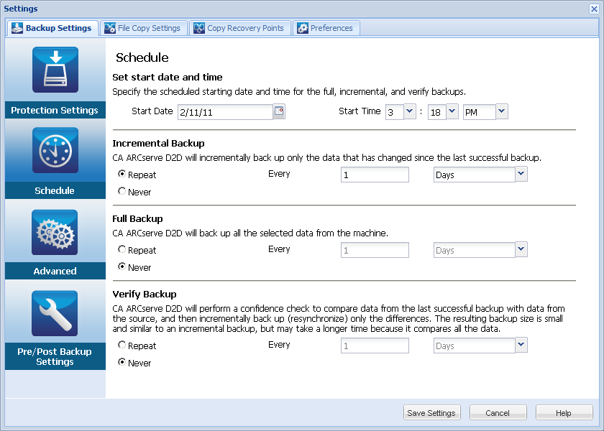
Task: Switch to the Backup Settings tab
Action: click(52, 28)
